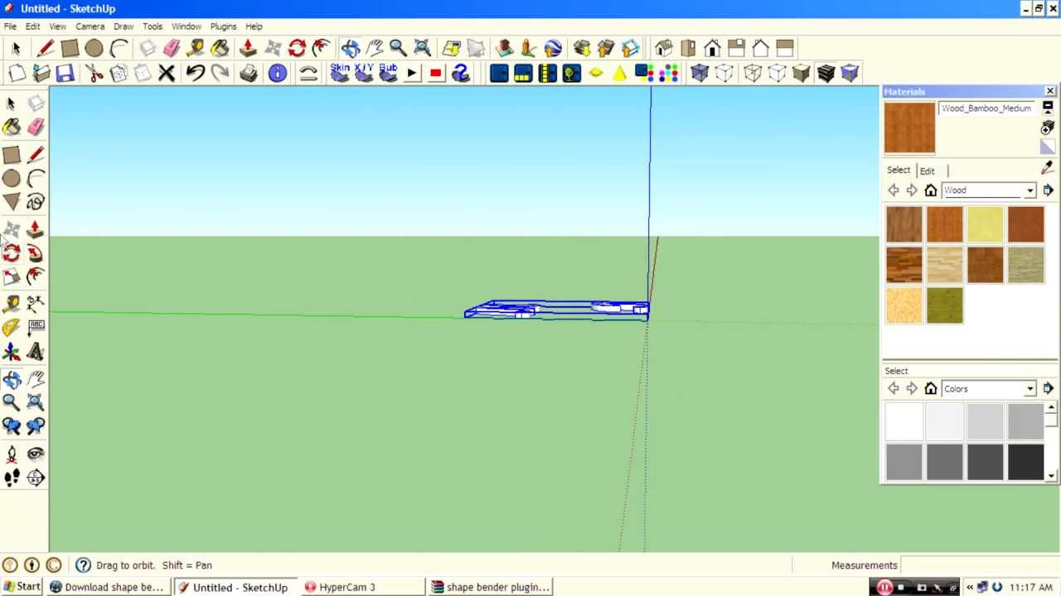Open Details arrow beside Wood list
Screen dimensions: 1061x596
pyautogui.click(x=1048, y=190)
